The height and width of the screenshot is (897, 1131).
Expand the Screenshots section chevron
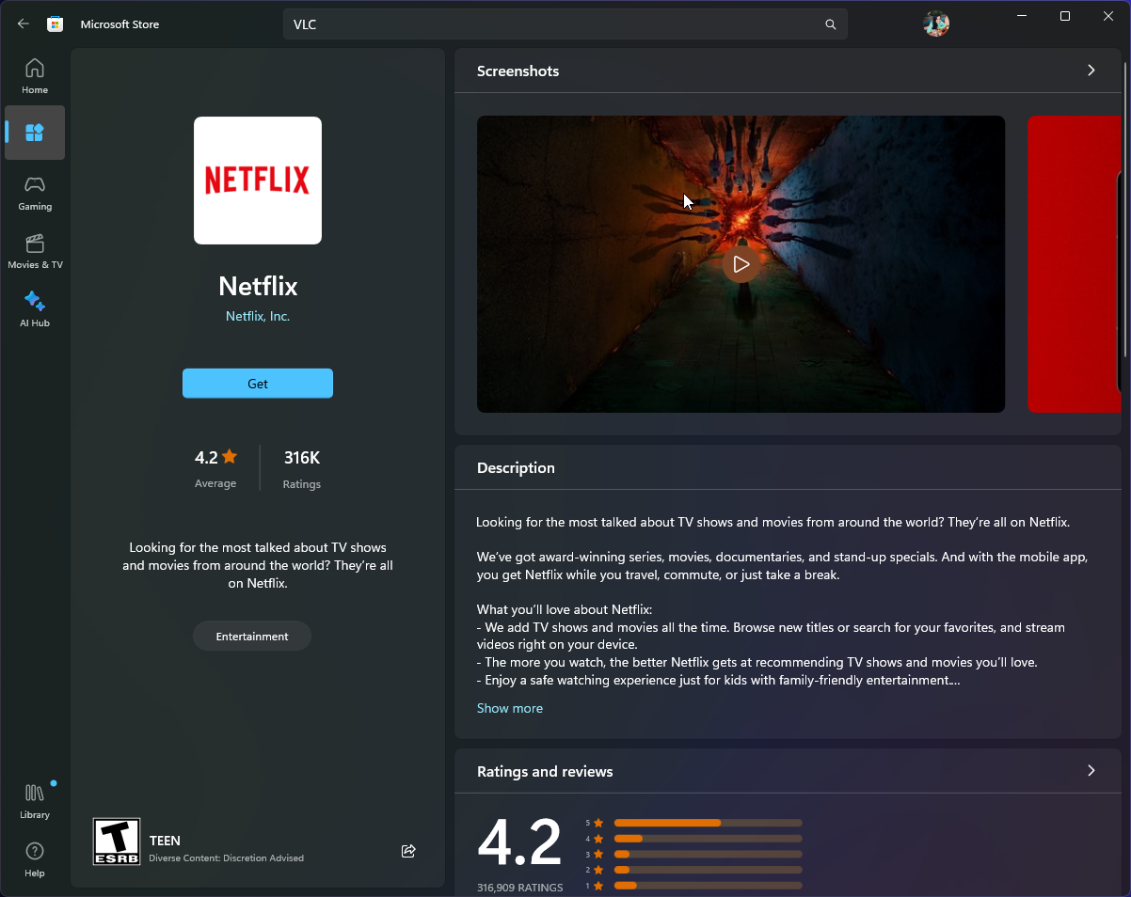pyautogui.click(x=1091, y=71)
